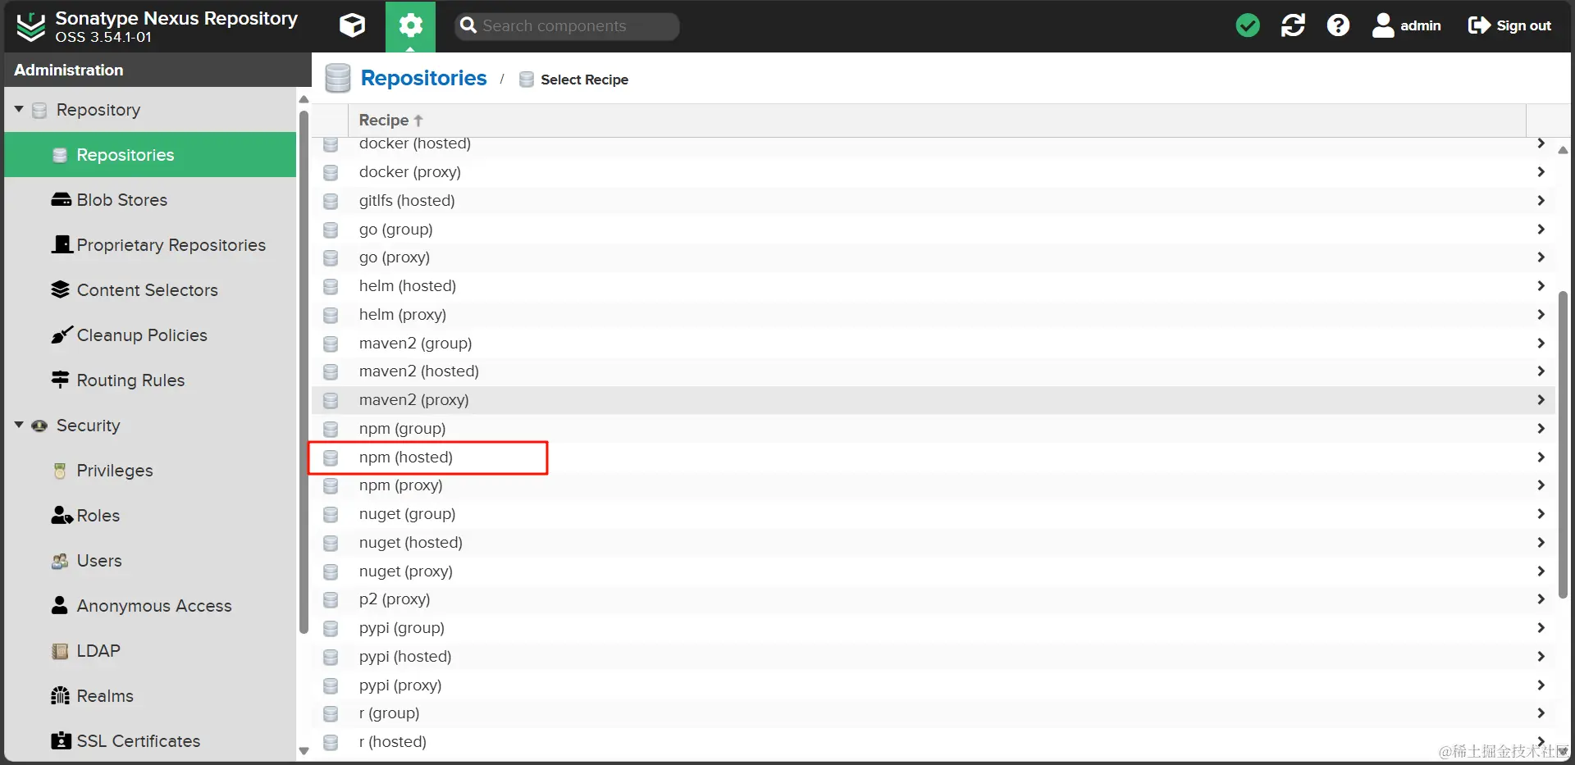The image size is (1575, 765).
Task: Click the sidebar scroll down arrow
Action: pyautogui.click(x=304, y=750)
